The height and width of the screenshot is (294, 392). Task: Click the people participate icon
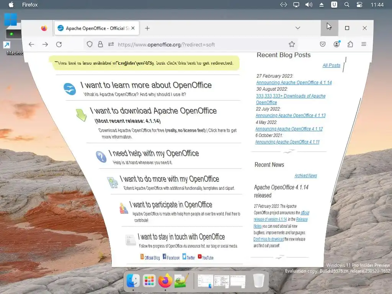point(124,208)
